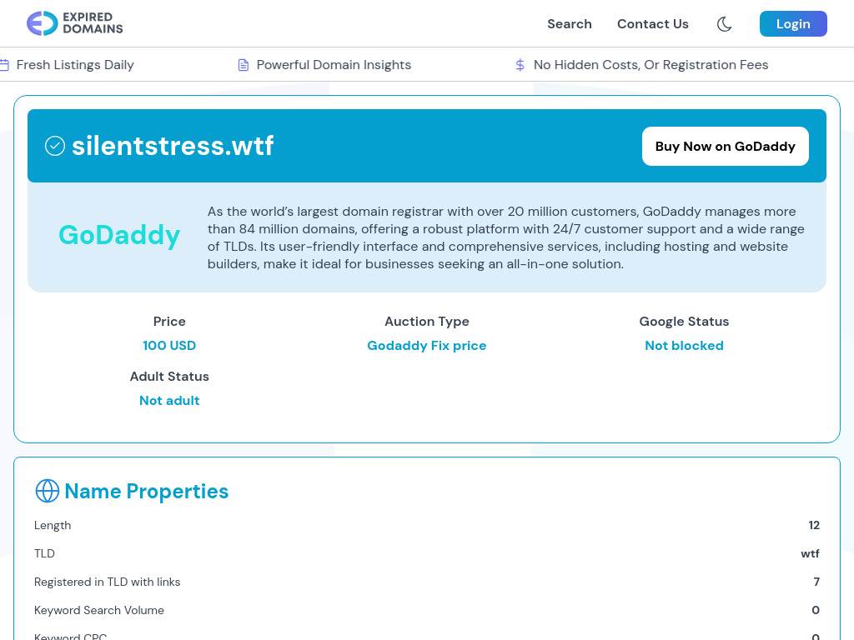
Task: Select the verified badge circle on the domain banner
Action: (54, 145)
